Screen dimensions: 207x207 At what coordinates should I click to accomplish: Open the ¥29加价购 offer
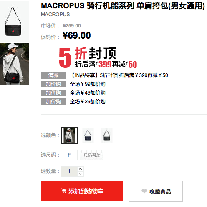click(88, 102)
